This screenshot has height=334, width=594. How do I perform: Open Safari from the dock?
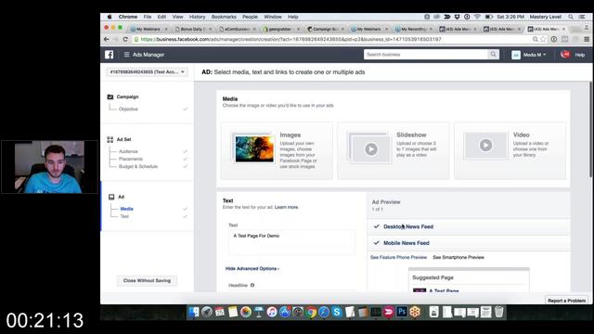click(x=324, y=312)
